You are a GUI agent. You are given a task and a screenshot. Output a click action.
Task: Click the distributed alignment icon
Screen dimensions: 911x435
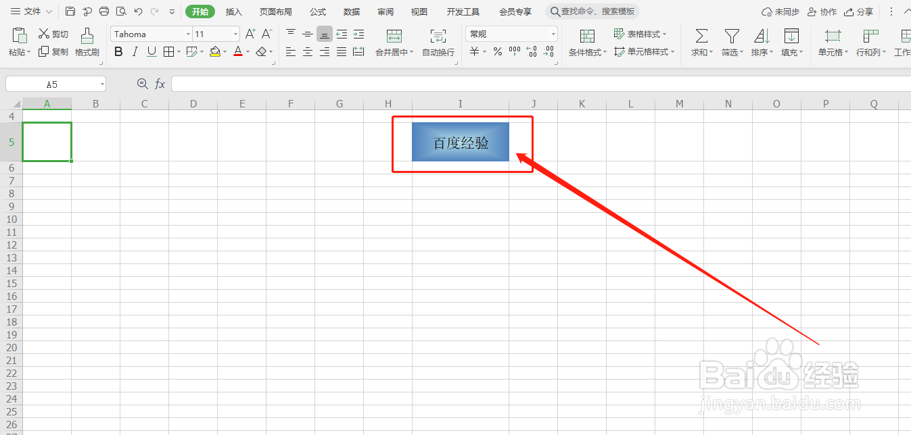(358, 51)
